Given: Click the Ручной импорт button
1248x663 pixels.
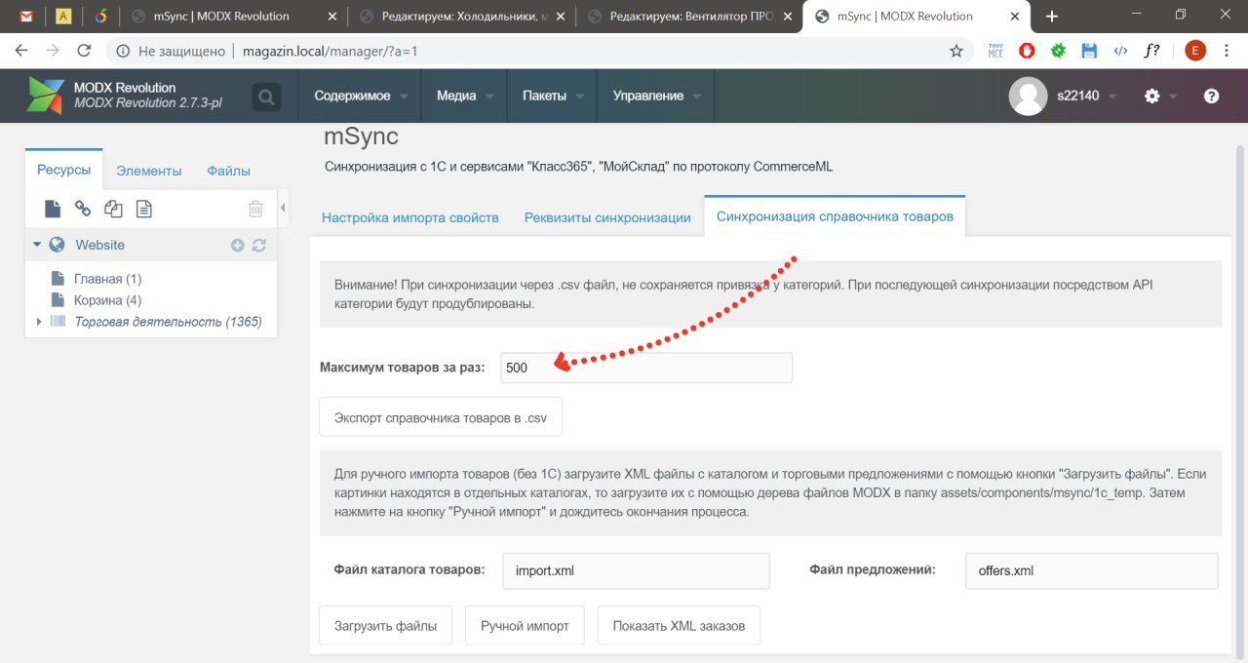Looking at the screenshot, I should pos(525,626).
